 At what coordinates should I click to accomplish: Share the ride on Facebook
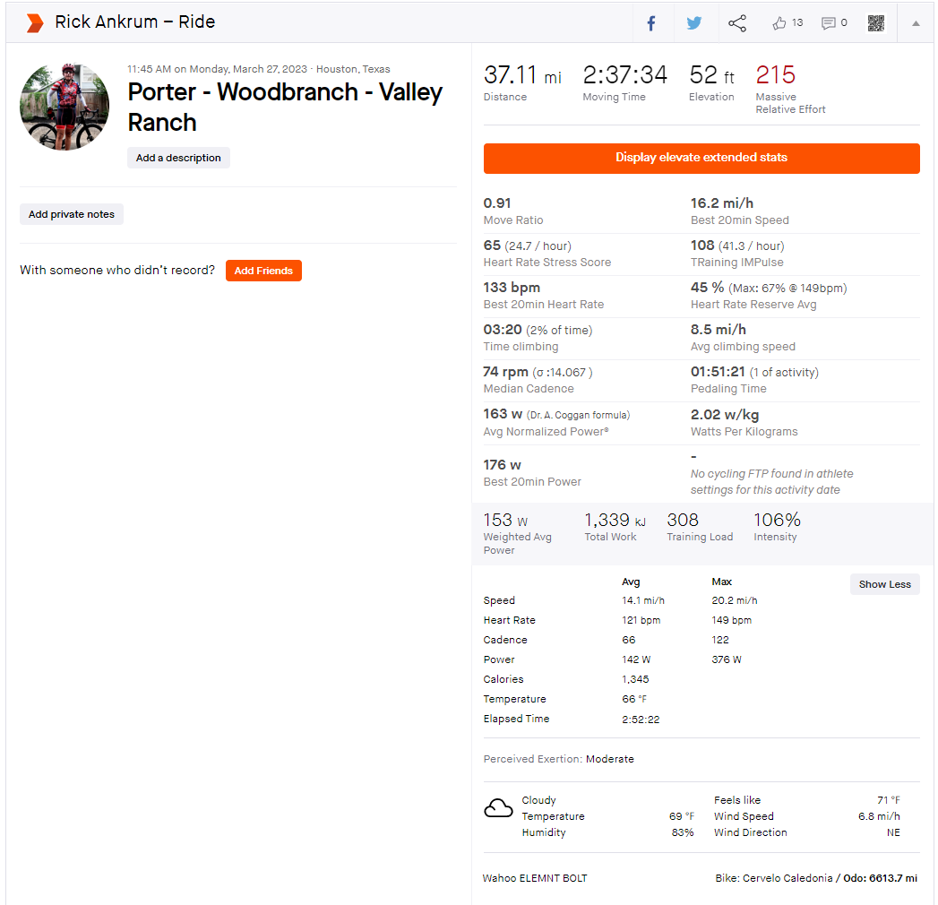pos(651,23)
